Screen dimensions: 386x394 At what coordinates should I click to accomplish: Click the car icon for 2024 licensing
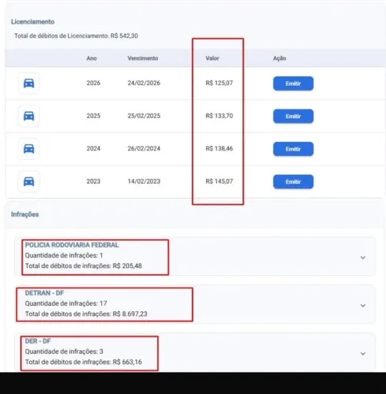point(28,149)
